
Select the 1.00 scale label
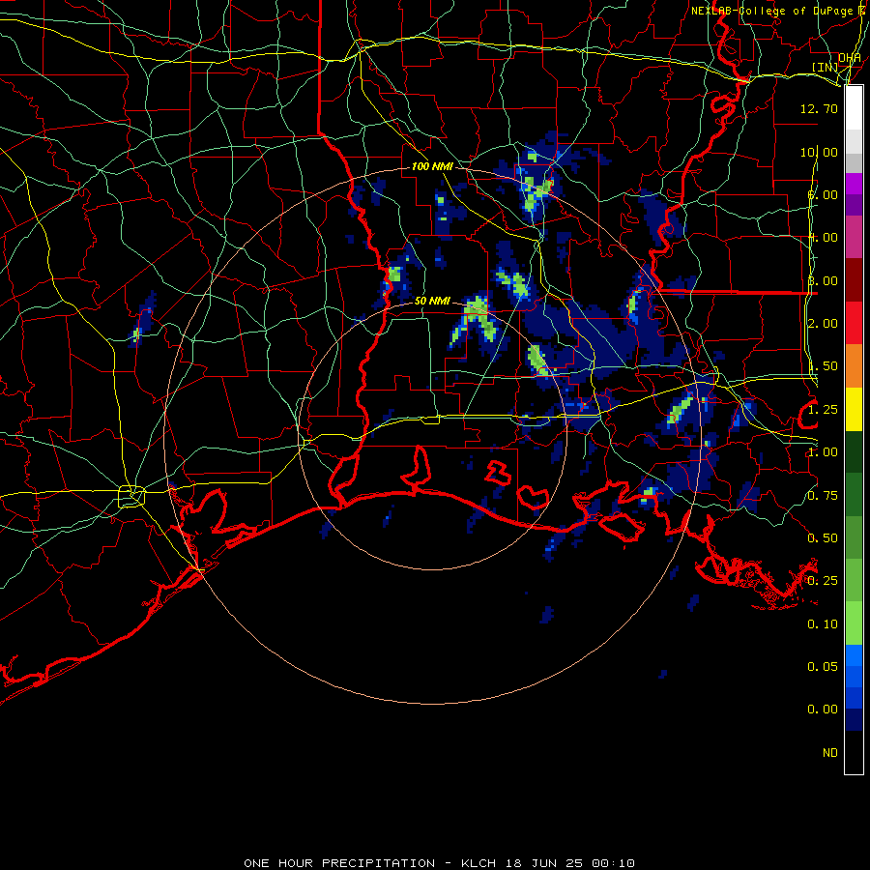(x=823, y=452)
